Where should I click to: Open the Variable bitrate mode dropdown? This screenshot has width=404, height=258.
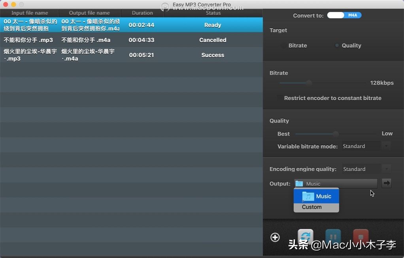(x=386, y=146)
